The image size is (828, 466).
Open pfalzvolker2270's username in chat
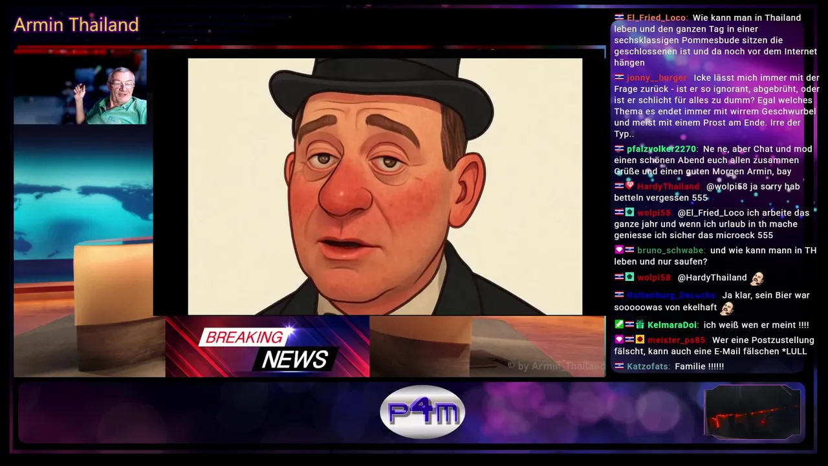(662, 149)
